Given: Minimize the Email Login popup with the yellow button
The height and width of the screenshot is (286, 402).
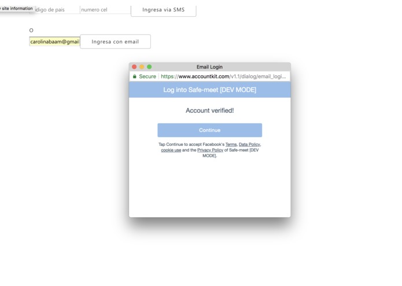Looking at the screenshot, I should tap(142, 67).
